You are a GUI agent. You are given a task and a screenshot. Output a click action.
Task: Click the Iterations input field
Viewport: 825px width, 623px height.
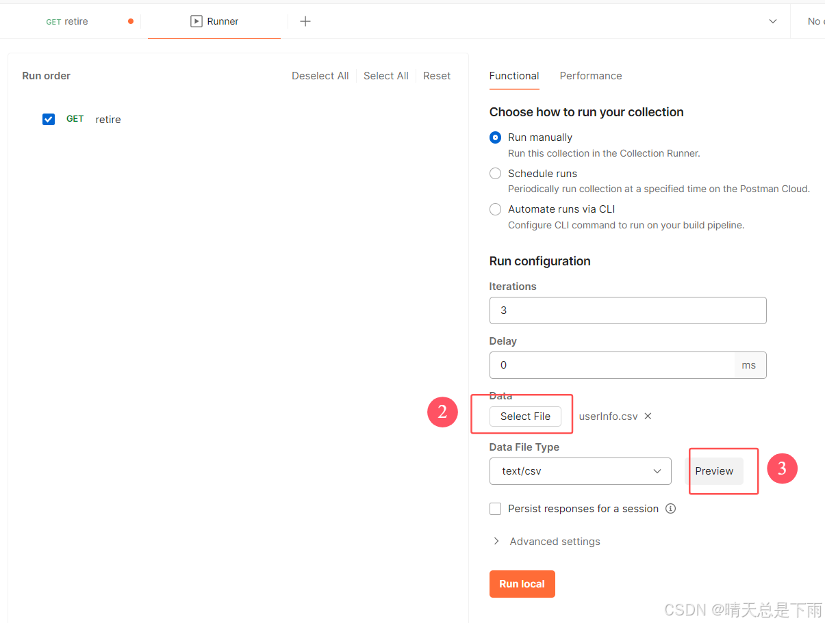tap(627, 310)
